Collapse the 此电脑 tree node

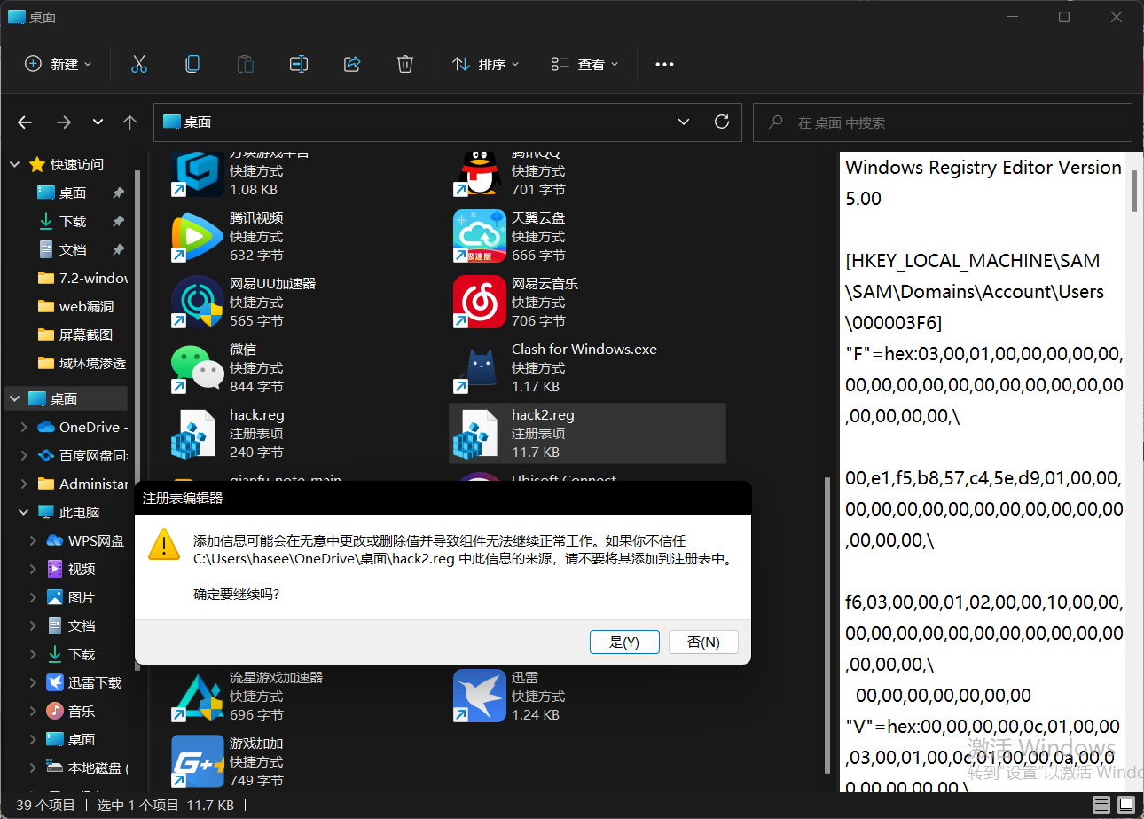tap(24, 512)
